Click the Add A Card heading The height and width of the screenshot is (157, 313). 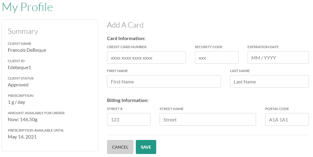(125, 25)
